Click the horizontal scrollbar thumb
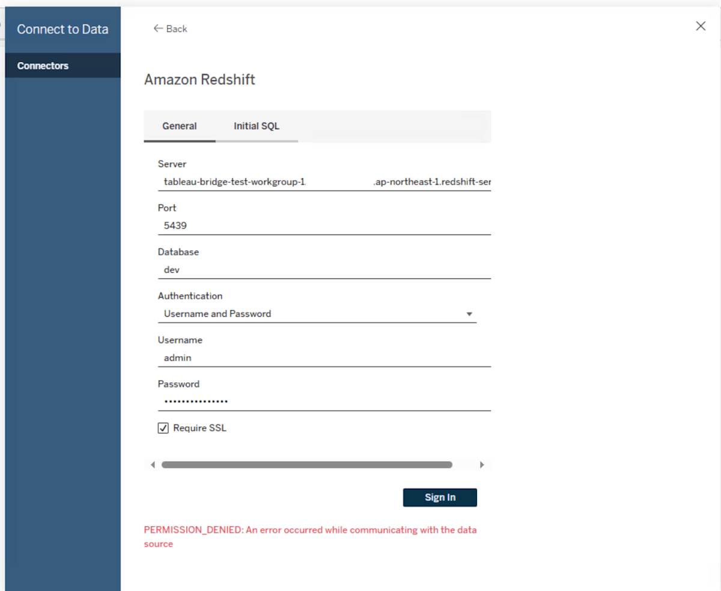This screenshot has height=591, width=721. pyautogui.click(x=306, y=465)
